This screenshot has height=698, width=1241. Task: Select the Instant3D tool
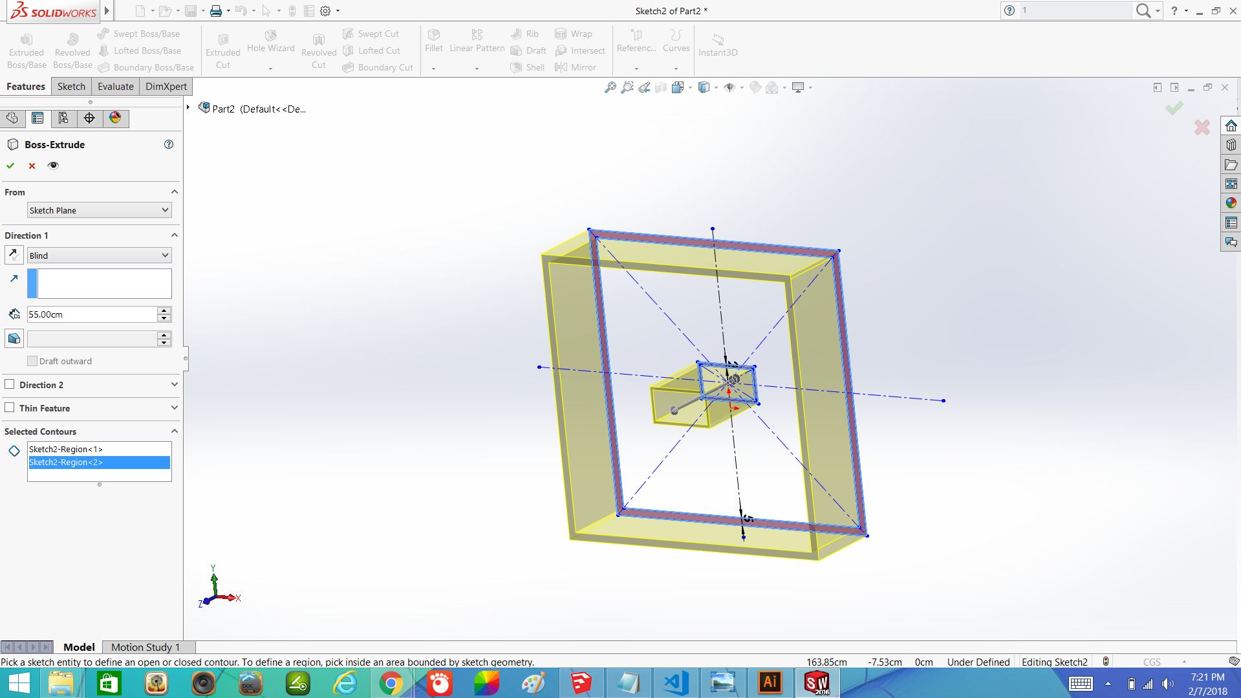[718, 45]
